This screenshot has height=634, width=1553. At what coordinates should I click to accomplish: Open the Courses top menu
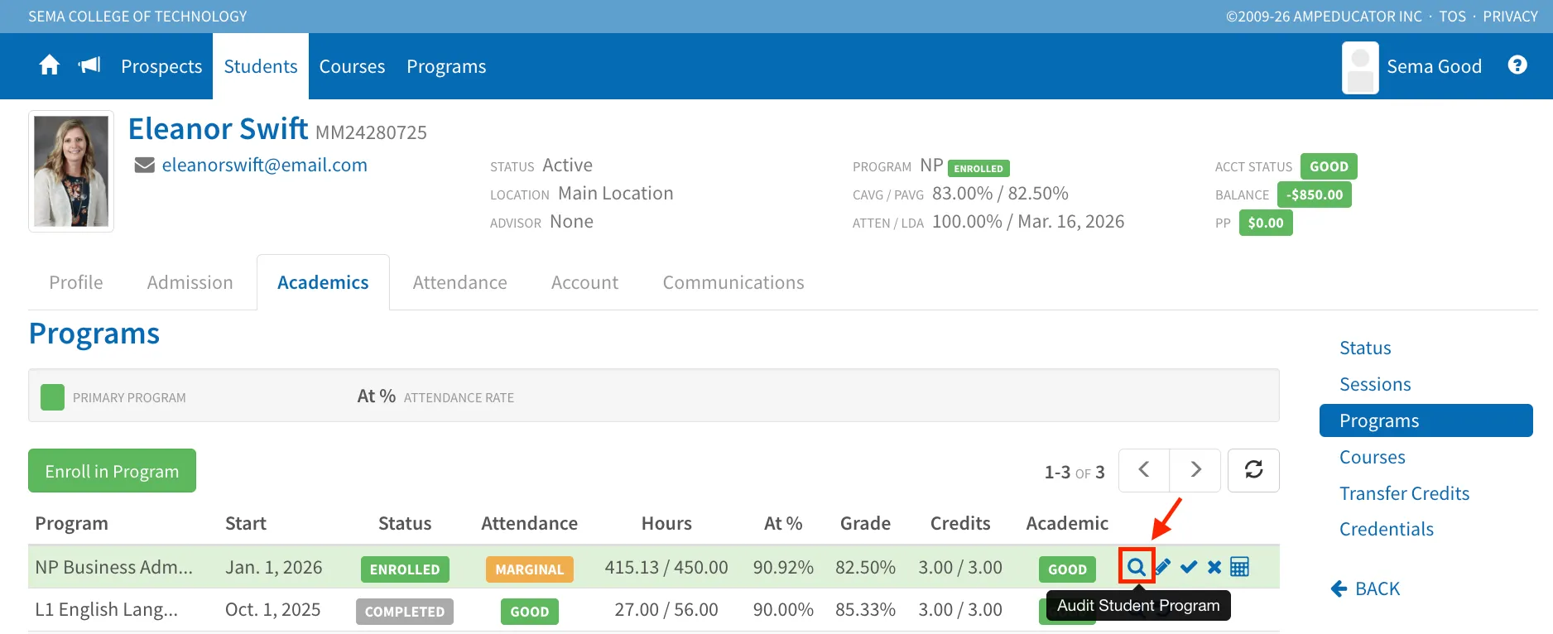click(x=352, y=66)
